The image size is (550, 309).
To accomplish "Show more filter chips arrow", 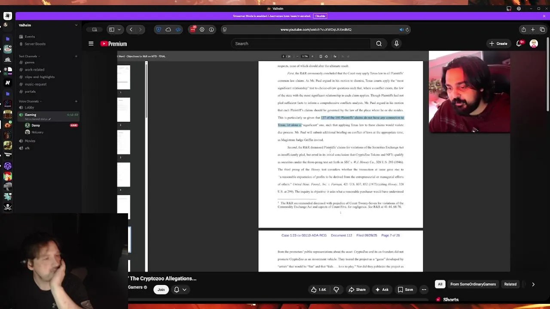I will point(533,284).
